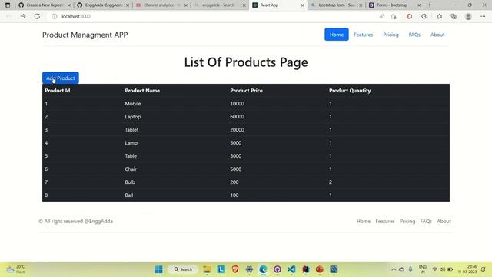The image size is (492, 277).
Task: Click the Mobile product name cell
Action: (x=133, y=104)
